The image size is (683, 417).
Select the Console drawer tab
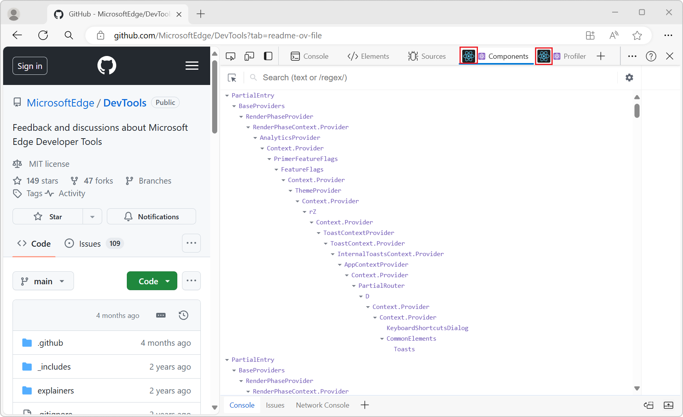(242, 405)
